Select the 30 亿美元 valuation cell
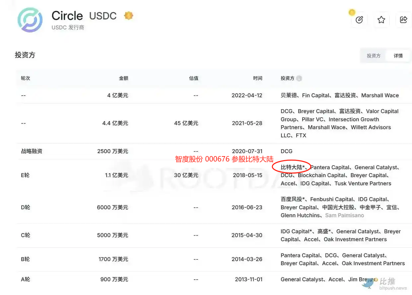The width and height of the screenshot is (412, 295). [186, 175]
